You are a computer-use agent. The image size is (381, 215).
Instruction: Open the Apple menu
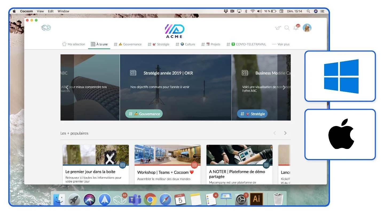tap(14, 11)
